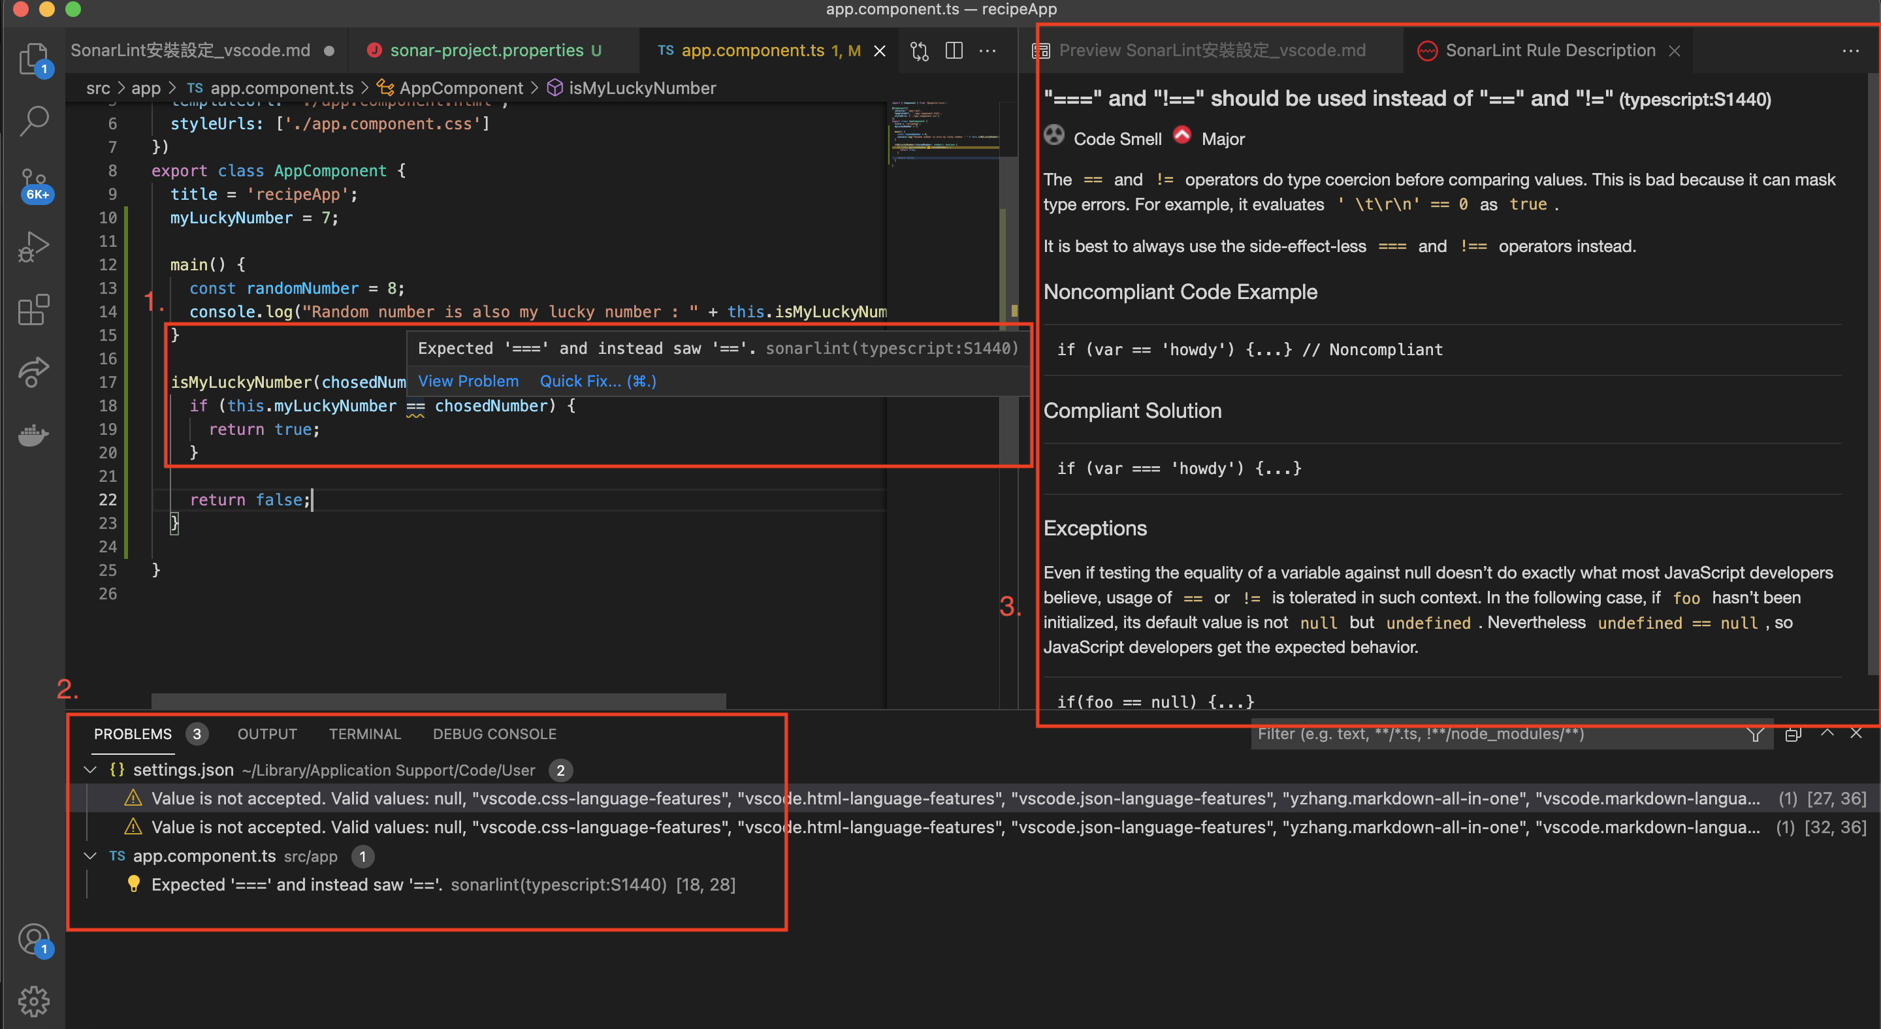The width and height of the screenshot is (1881, 1029).
Task: Select the PROBLEMS panel tab
Action: 133,734
